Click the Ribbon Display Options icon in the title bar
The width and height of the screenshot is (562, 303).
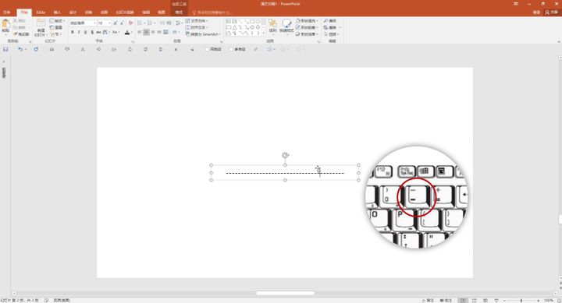[516, 4]
